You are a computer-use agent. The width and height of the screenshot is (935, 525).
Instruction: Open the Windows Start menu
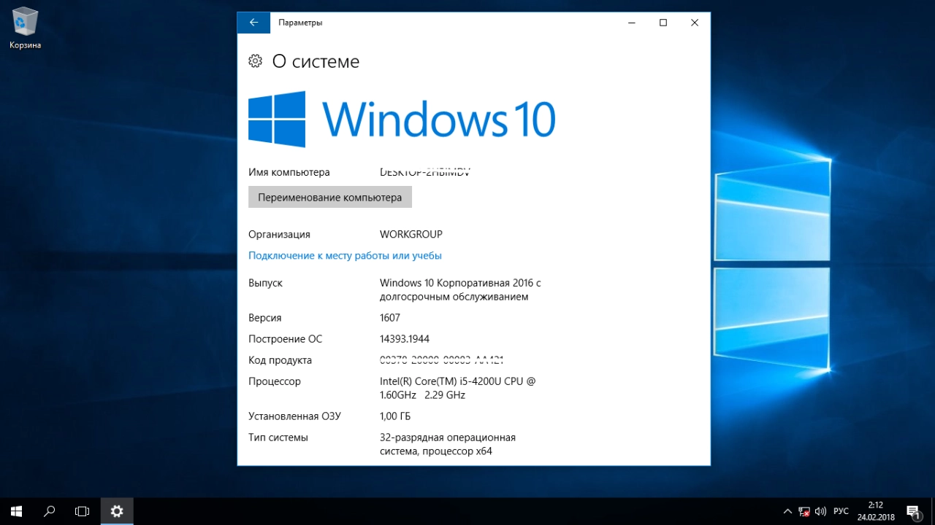pos(16,511)
